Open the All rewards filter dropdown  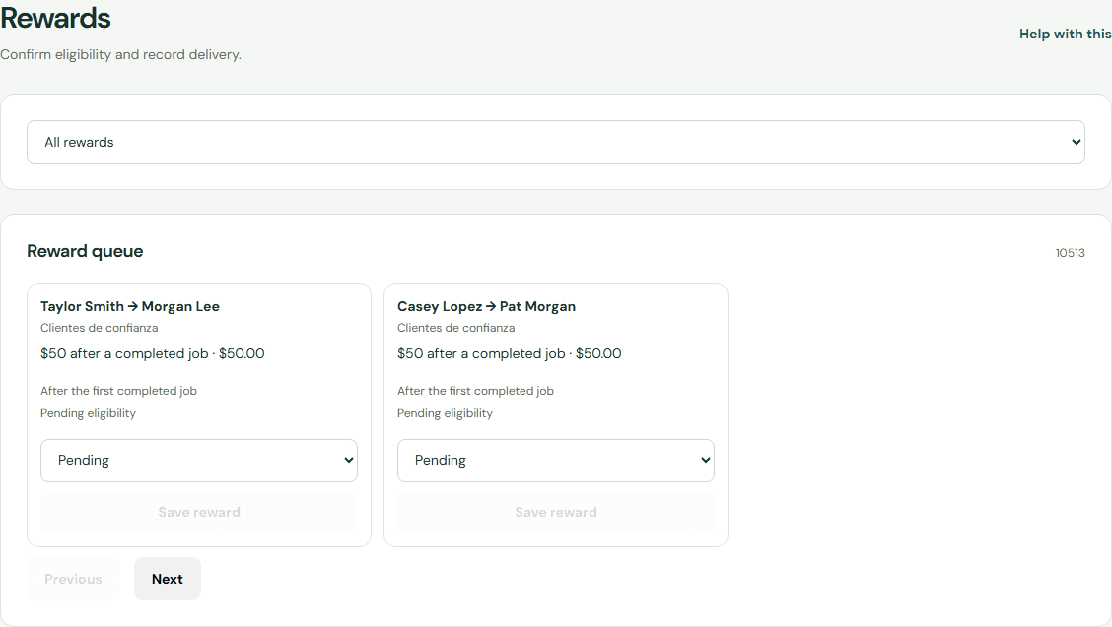[x=555, y=142]
